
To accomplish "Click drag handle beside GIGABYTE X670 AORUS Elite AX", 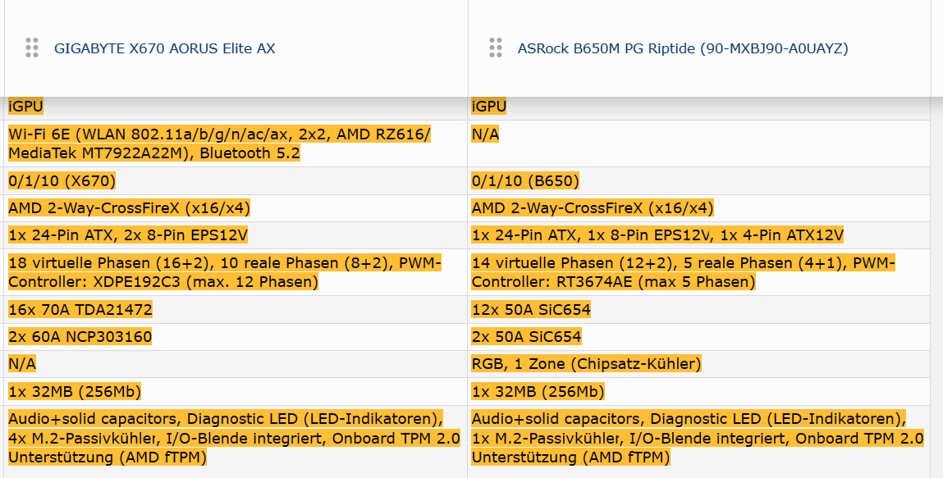I will click(x=32, y=48).
